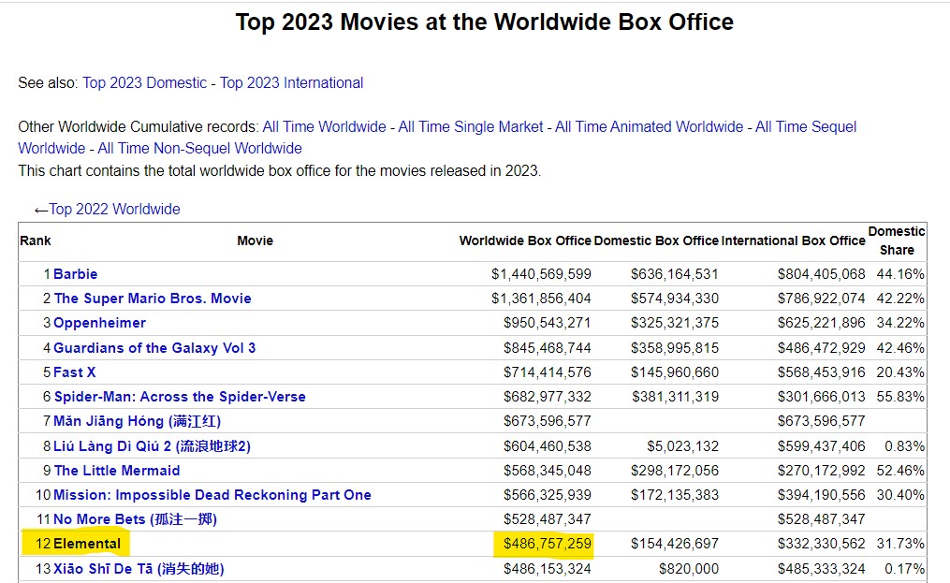Open All Time Sequel Worldwide link
The height and width of the screenshot is (583, 950).
click(x=805, y=127)
